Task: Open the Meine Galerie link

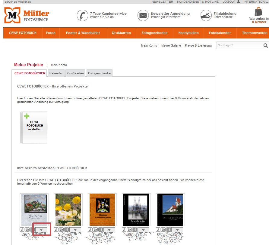Action: click(171, 45)
